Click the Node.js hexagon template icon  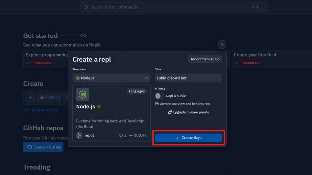tap(82, 95)
